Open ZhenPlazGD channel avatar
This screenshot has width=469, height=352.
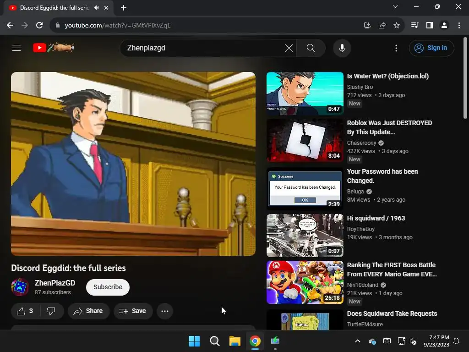[x=20, y=287]
